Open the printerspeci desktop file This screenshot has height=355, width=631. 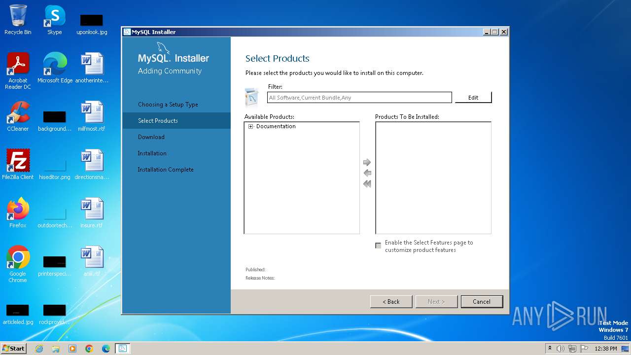tap(55, 266)
